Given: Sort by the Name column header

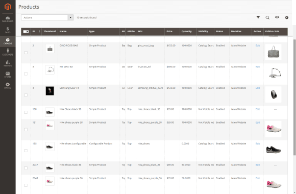Looking at the screenshot, I should coord(72,31).
